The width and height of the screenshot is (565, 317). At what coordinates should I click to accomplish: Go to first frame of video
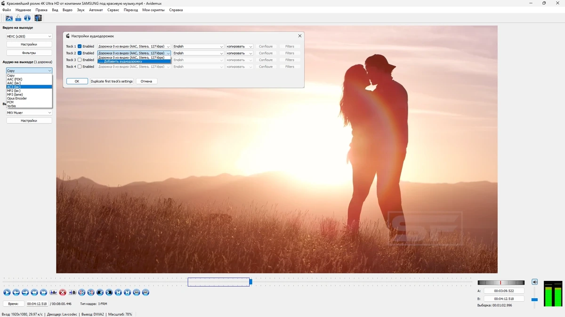(x=118, y=293)
